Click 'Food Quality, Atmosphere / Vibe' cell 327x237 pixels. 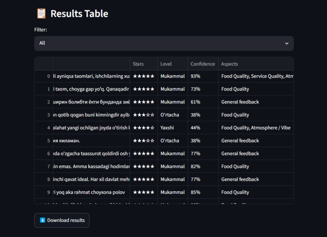pos(256,128)
